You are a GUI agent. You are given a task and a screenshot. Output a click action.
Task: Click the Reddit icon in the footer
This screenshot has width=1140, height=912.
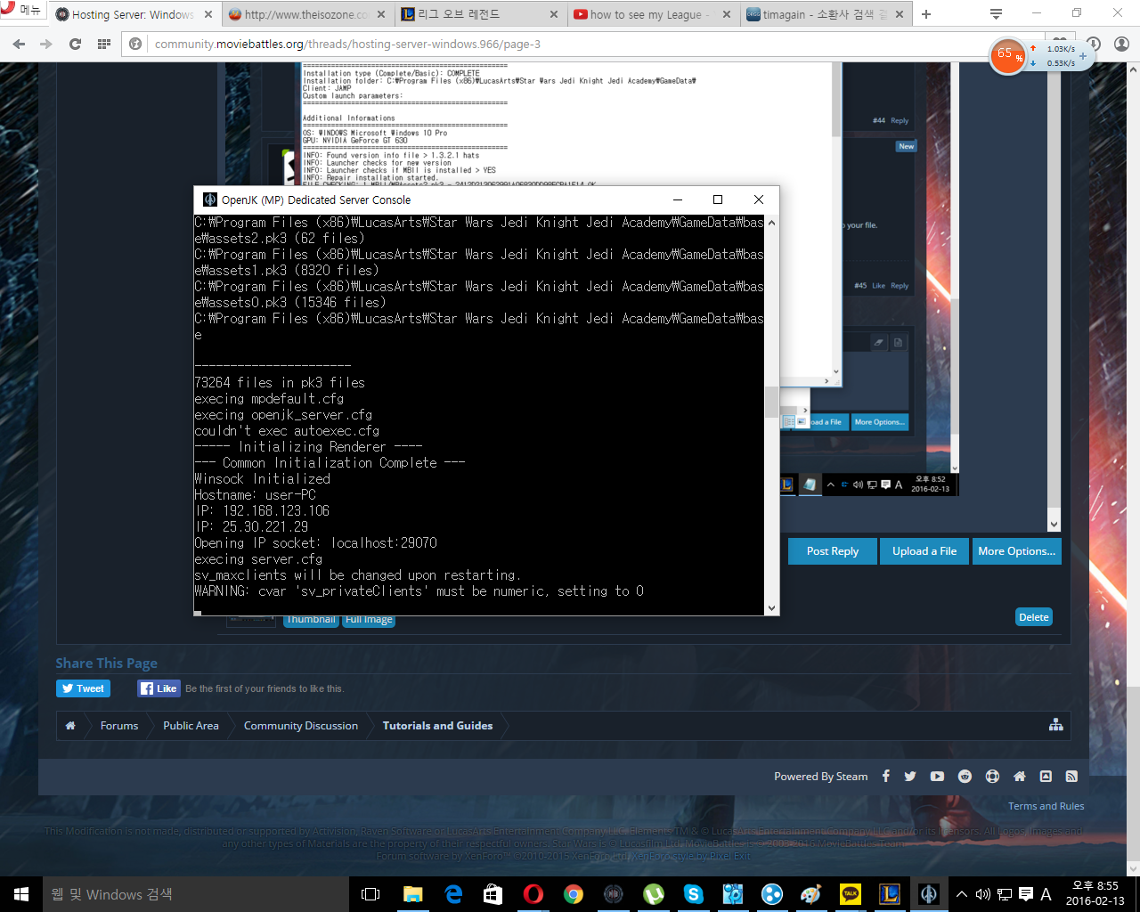pyautogui.click(x=965, y=776)
